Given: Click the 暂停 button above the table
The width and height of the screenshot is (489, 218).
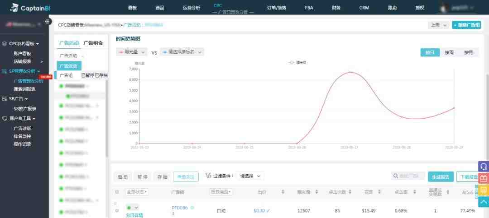Looking at the screenshot, I should click(143, 176).
